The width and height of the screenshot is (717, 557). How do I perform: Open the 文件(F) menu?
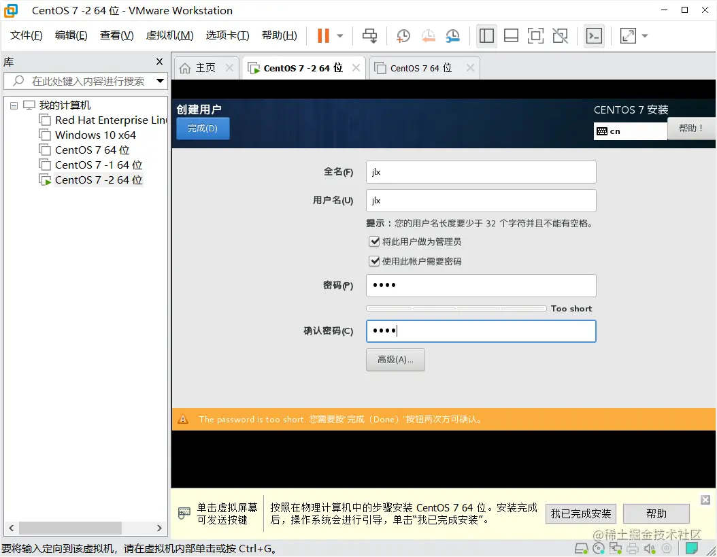[26, 35]
